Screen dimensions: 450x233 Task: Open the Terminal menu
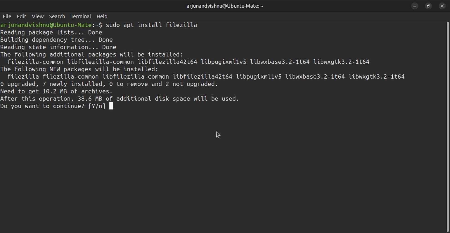click(x=81, y=16)
